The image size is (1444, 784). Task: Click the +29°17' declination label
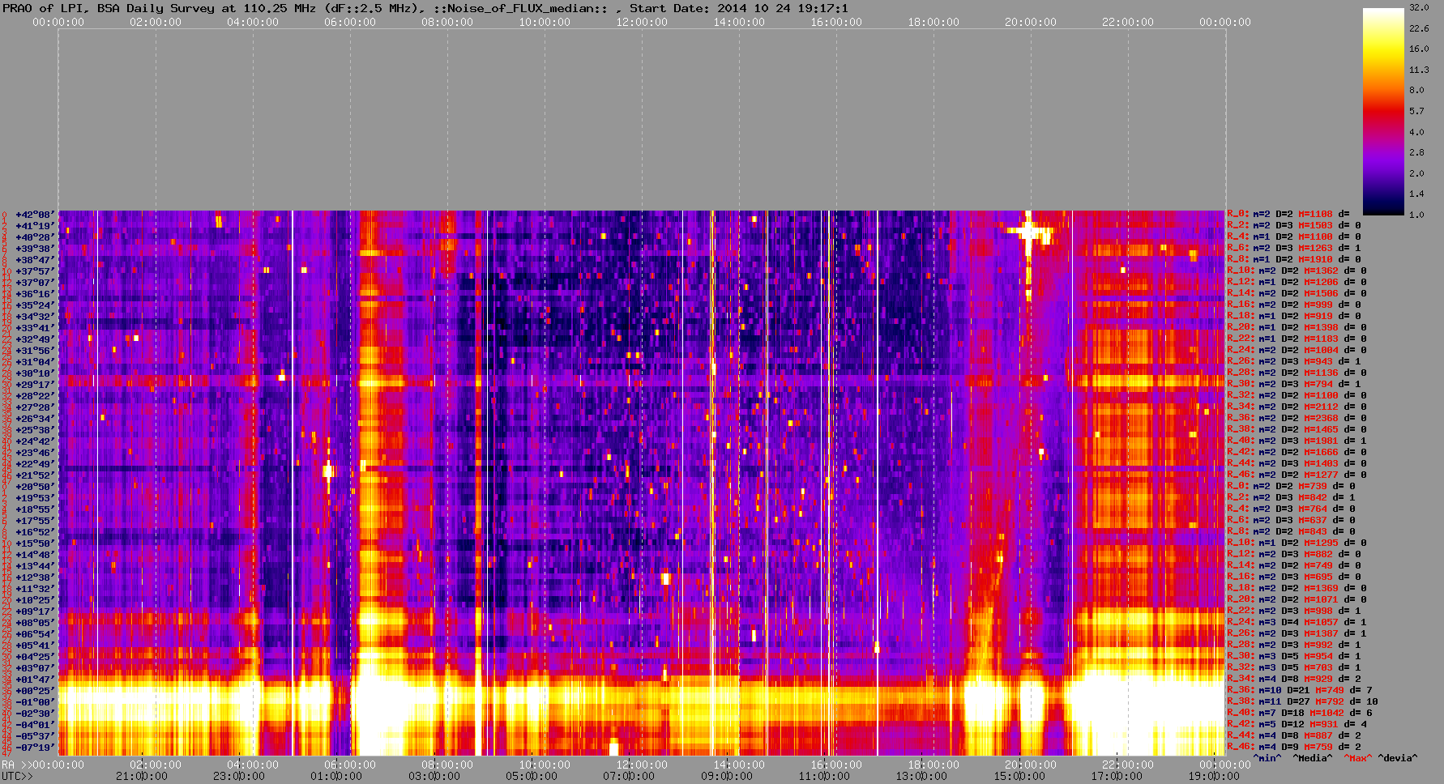[35, 385]
